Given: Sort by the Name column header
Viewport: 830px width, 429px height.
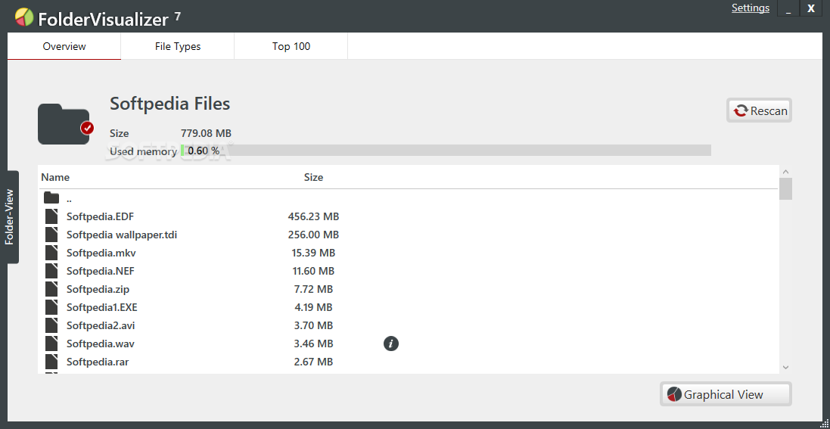Looking at the screenshot, I should [55, 177].
